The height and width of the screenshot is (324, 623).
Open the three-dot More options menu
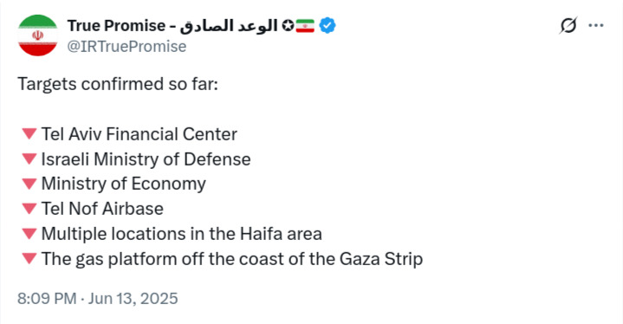point(596,26)
